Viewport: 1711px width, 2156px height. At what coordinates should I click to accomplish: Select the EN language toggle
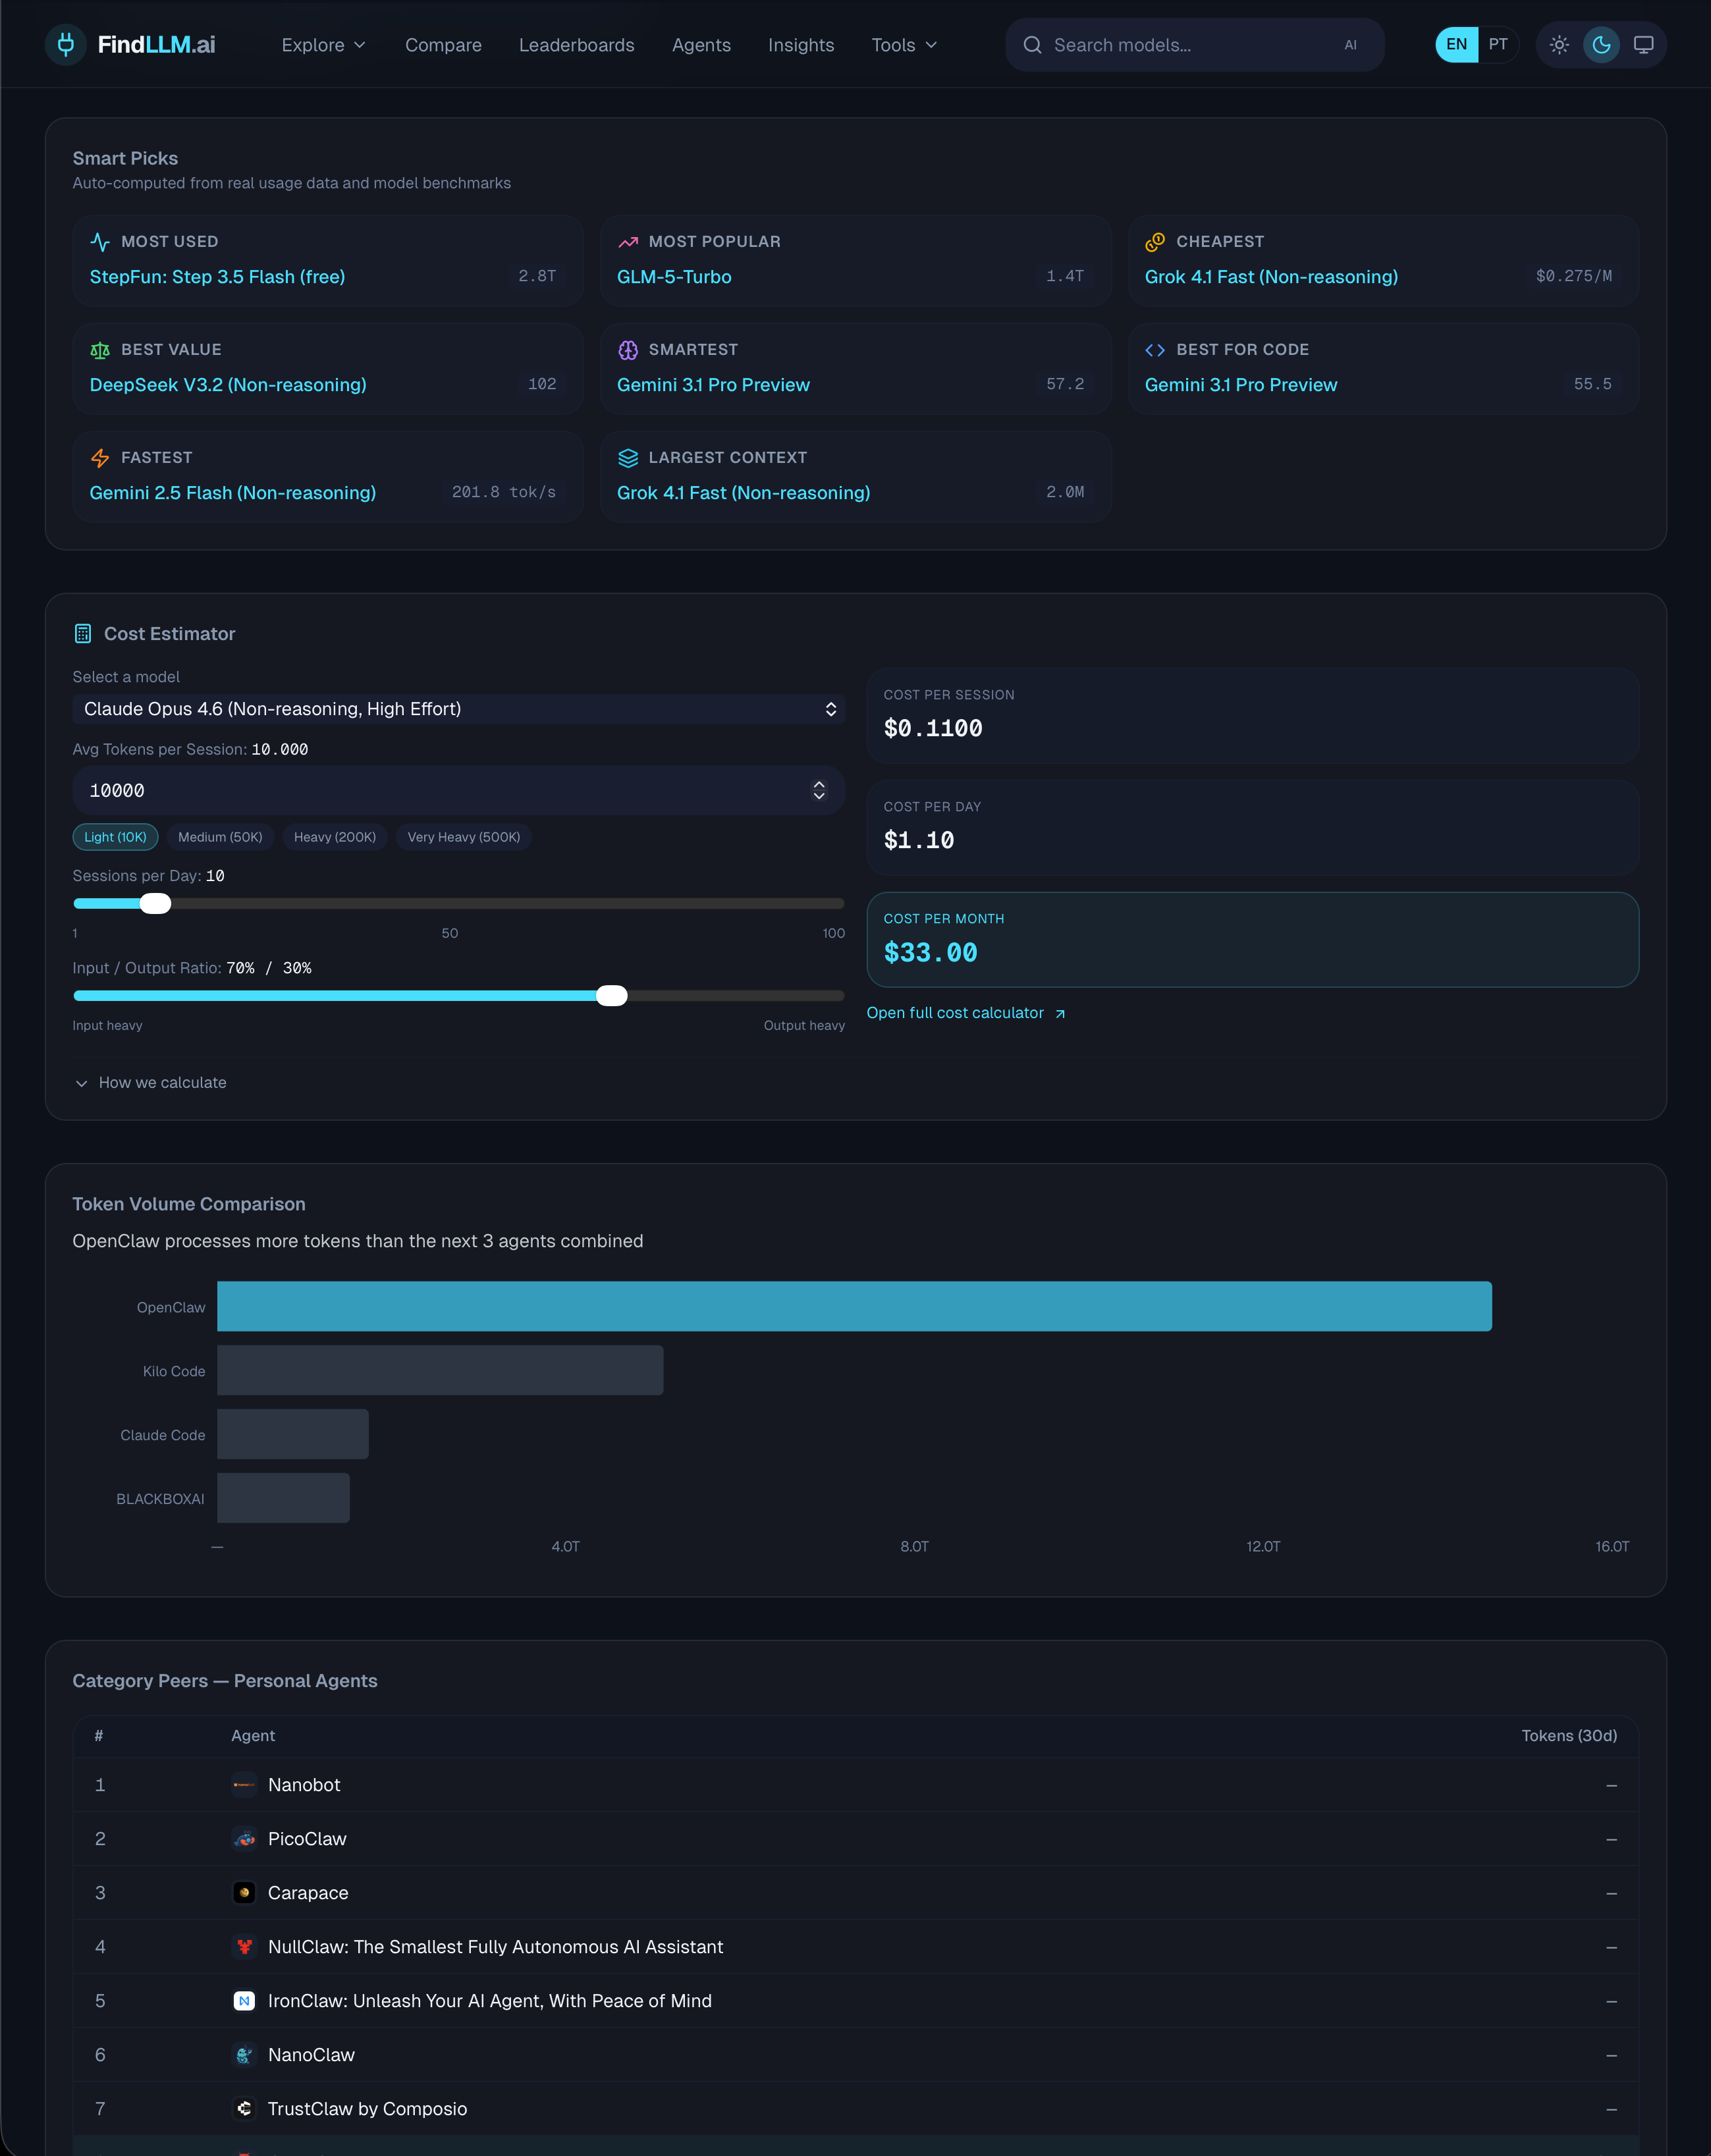click(x=1456, y=45)
